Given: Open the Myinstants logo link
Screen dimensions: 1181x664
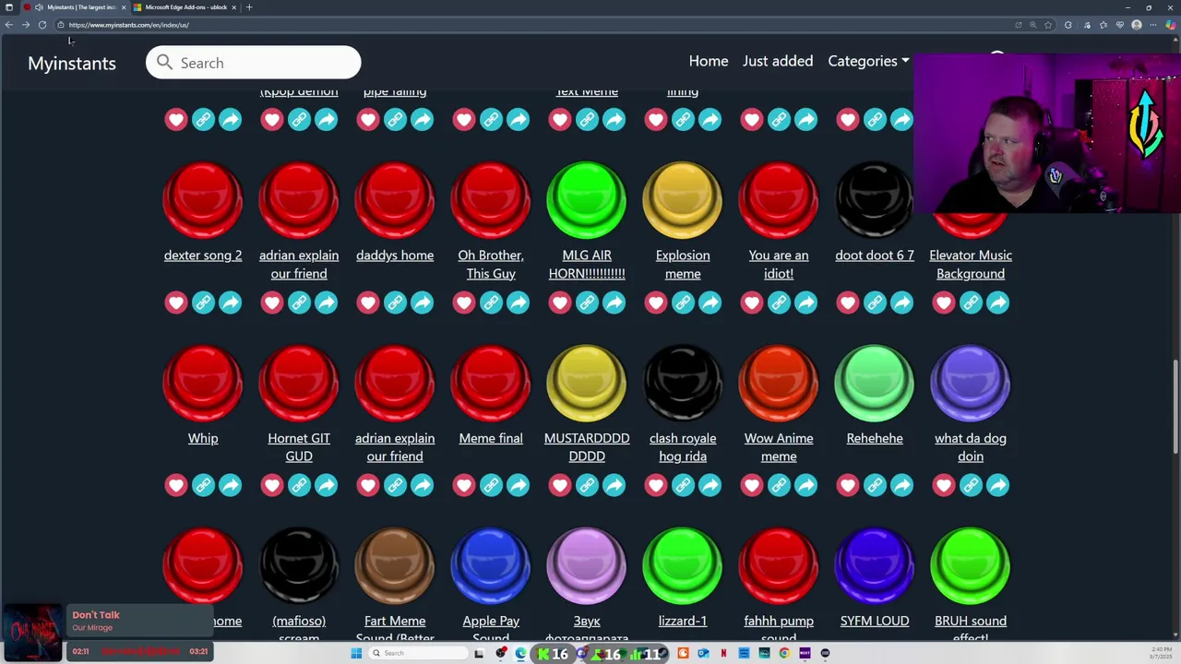Looking at the screenshot, I should 72,63.
